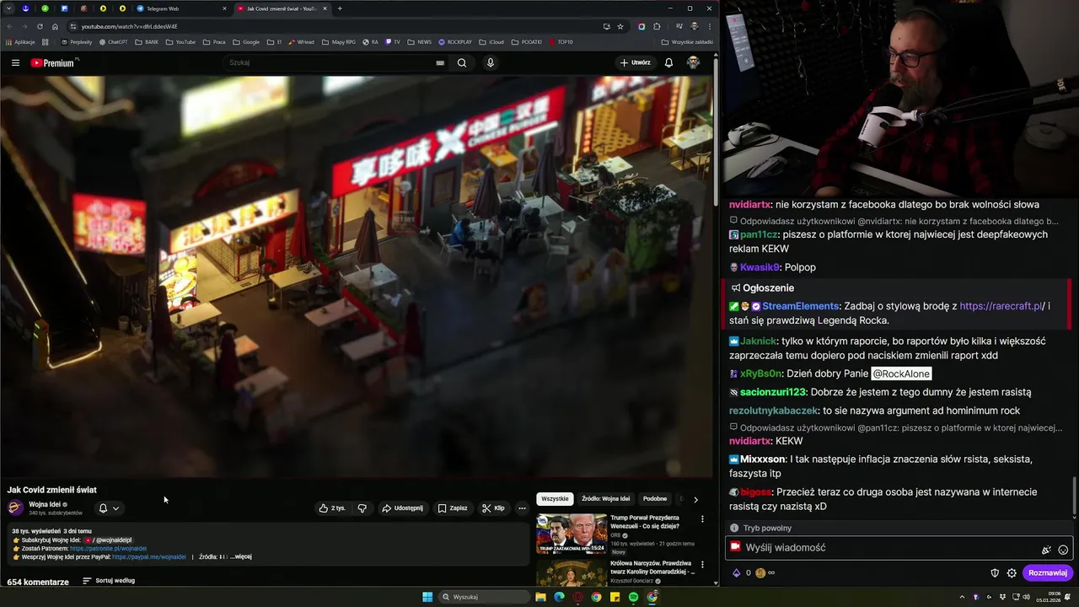Open the on-screen keyboard in search box
This screenshot has width=1079, height=607.
pyautogui.click(x=440, y=62)
